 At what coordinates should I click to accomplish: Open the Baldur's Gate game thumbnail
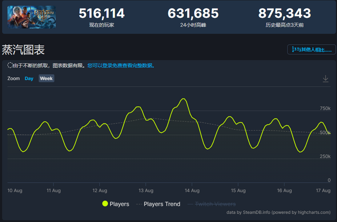click(32, 17)
